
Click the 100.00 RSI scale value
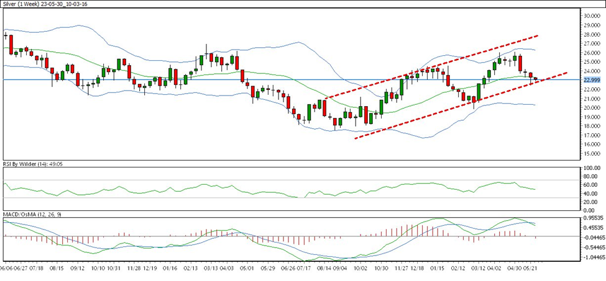[591, 169]
